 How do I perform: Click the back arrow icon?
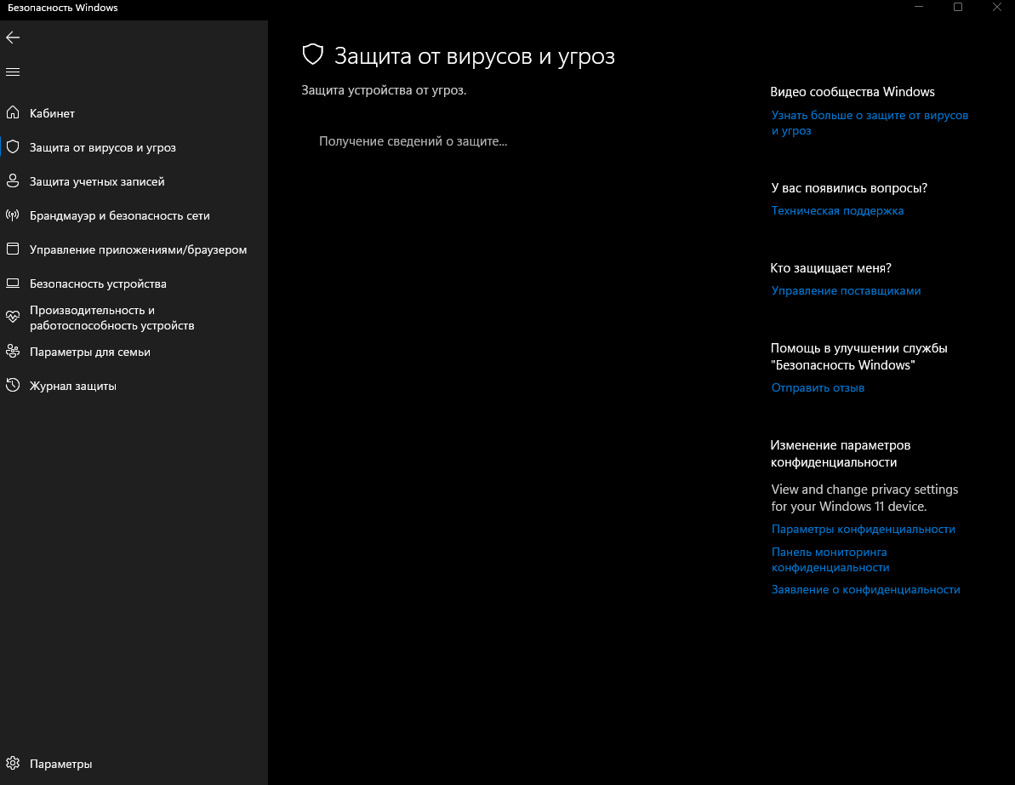tap(13, 37)
